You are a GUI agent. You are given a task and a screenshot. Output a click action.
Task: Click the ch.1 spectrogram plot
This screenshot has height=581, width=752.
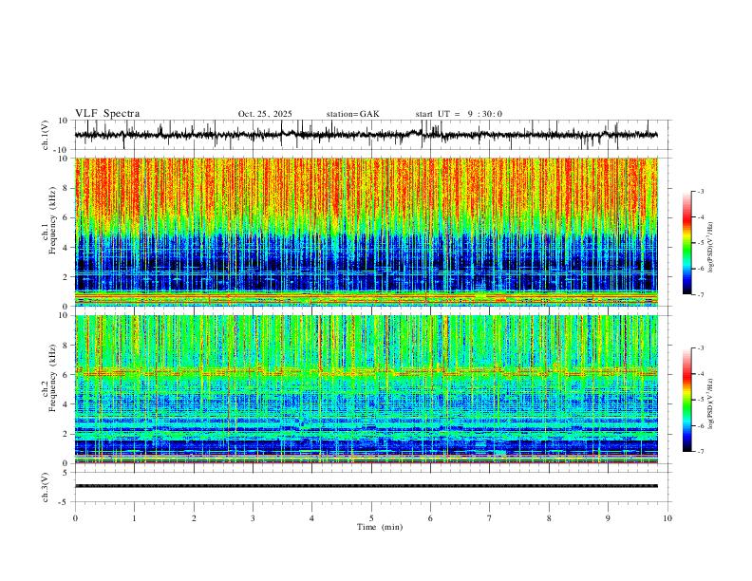coord(367,232)
